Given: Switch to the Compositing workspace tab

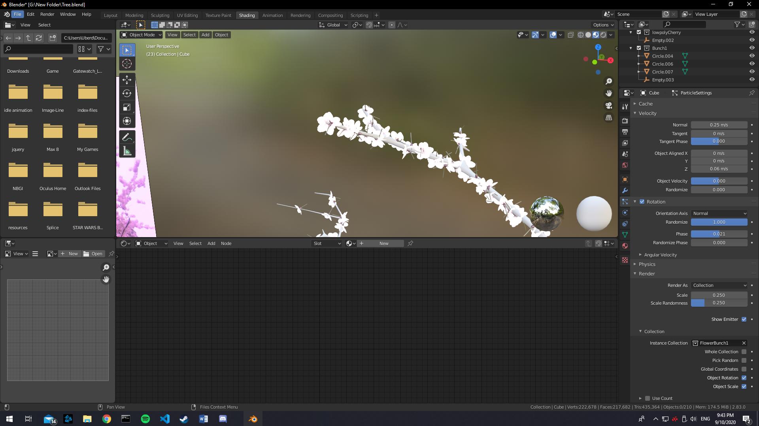Looking at the screenshot, I should tap(330, 15).
